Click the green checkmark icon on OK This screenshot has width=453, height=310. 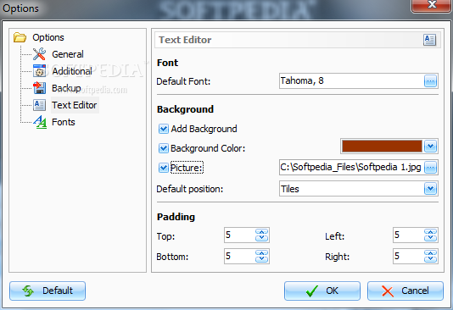[x=312, y=291]
